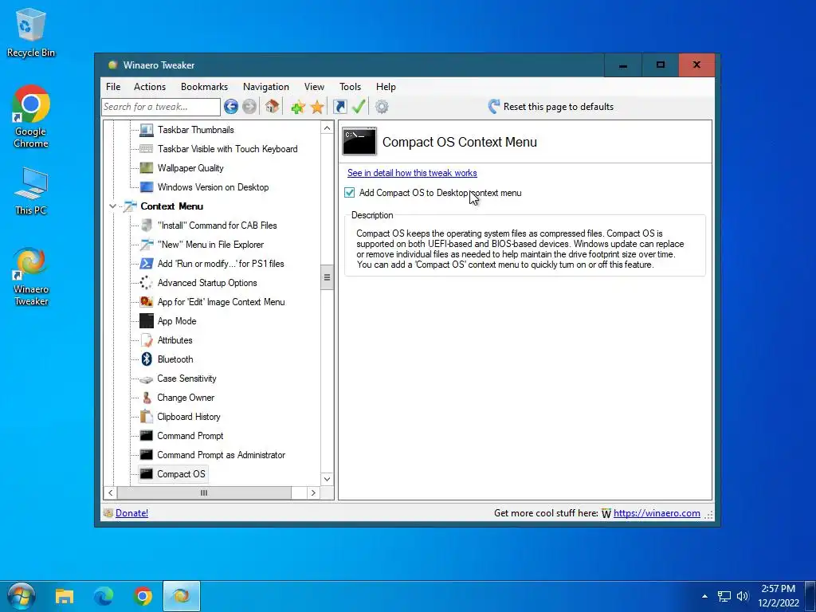Screen dimensions: 816x612
Task: Go to the Home page icon
Action: coord(272,107)
